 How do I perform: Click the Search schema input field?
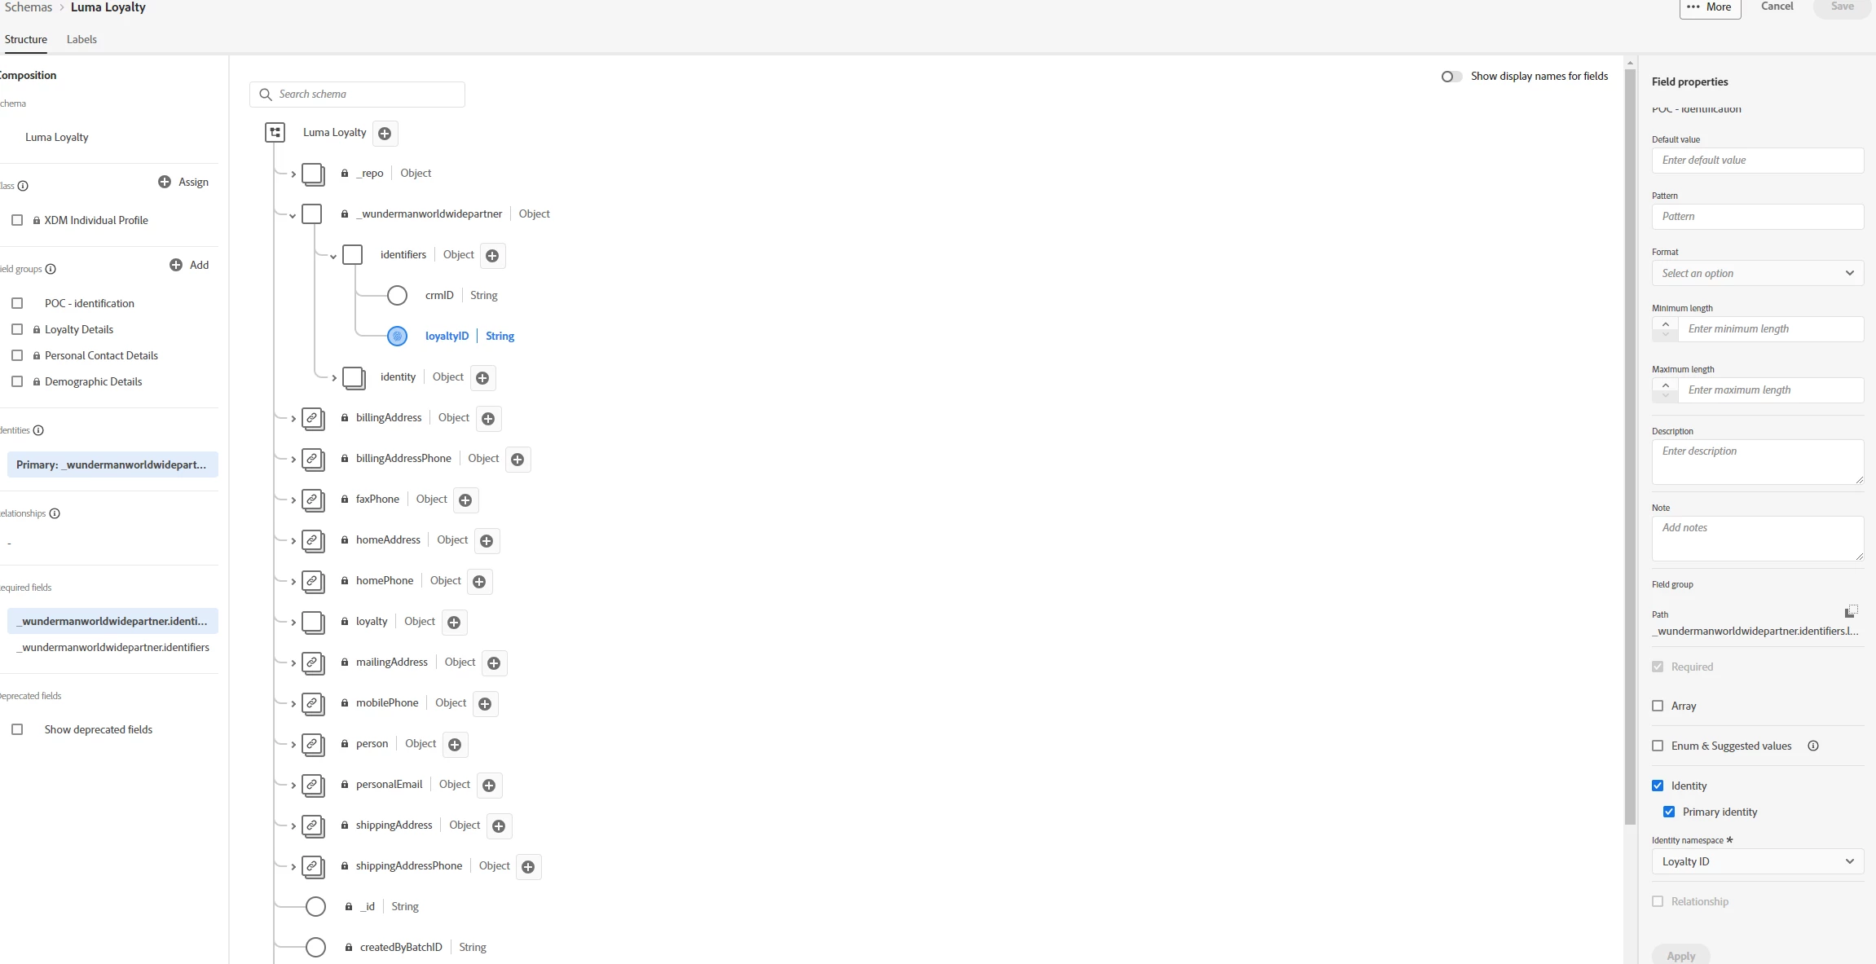367,95
